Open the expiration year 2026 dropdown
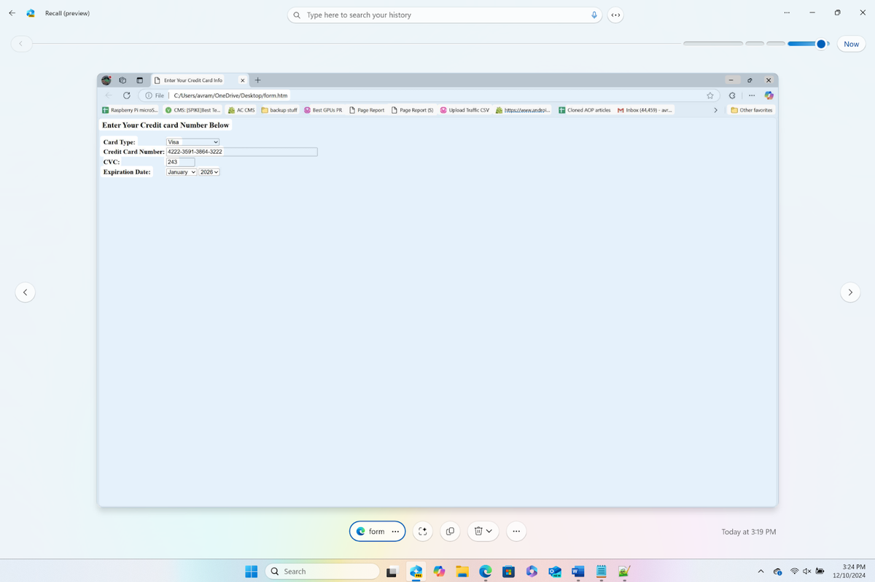This screenshot has height=582, width=875. (209, 172)
